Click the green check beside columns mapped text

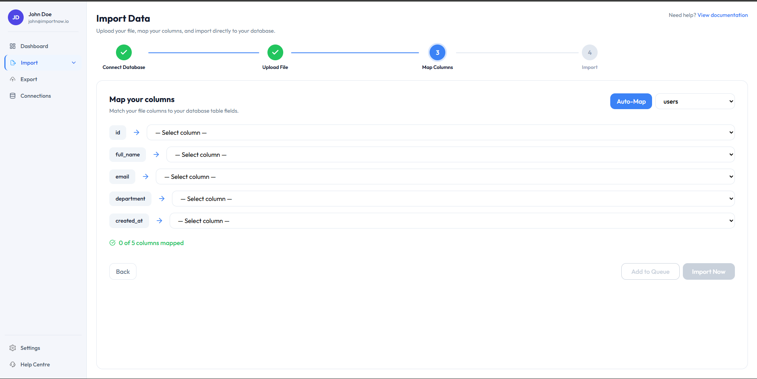point(112,243)
